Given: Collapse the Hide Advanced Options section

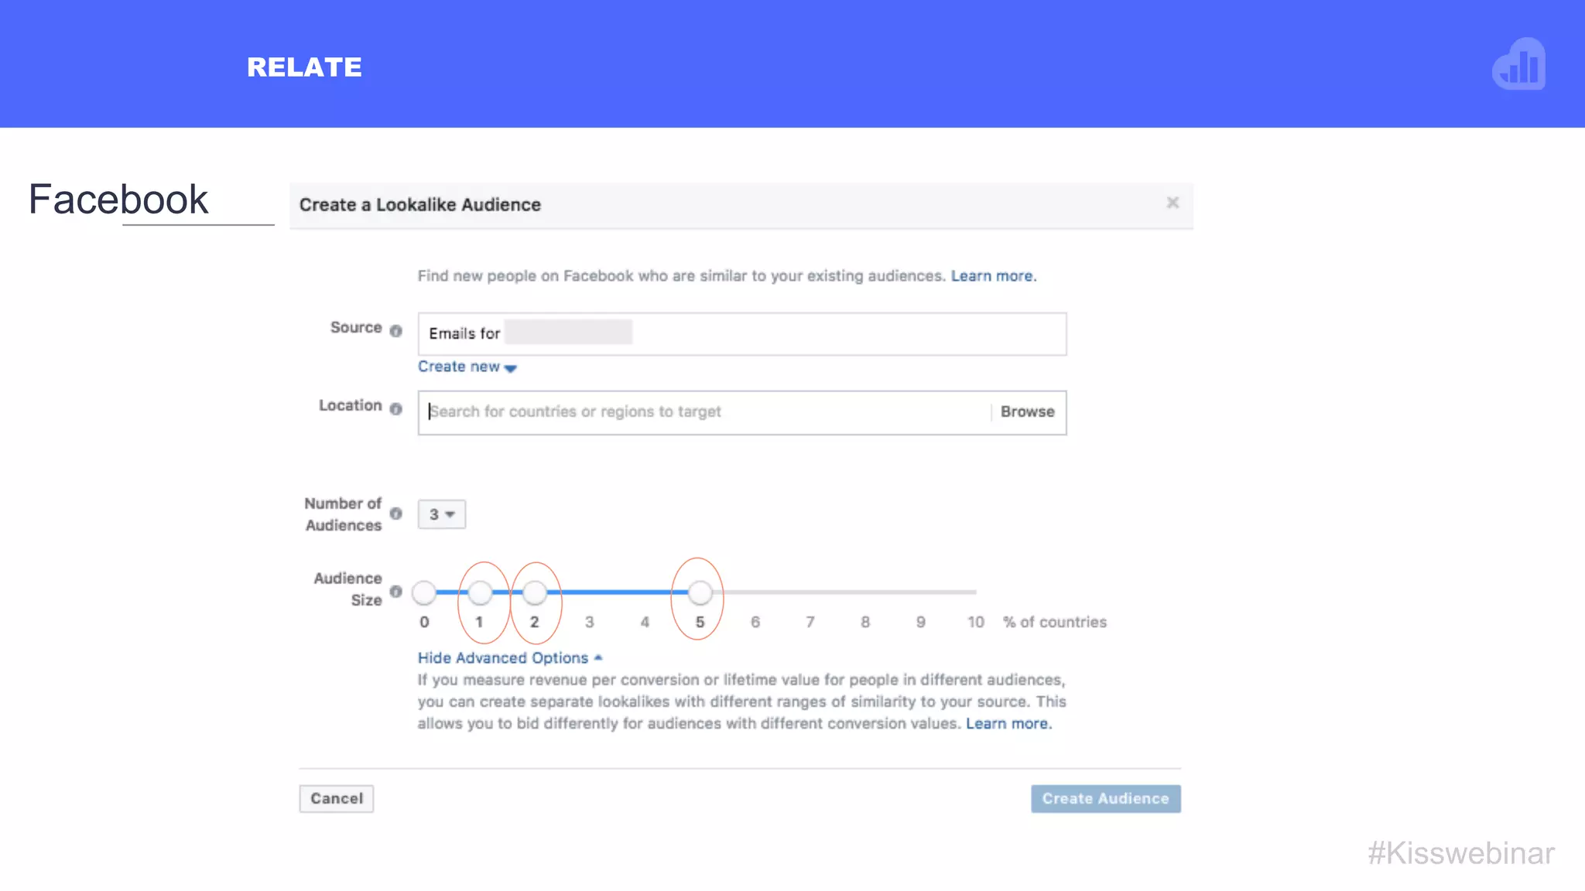Looking at the screenshot, I should point(509,658).
